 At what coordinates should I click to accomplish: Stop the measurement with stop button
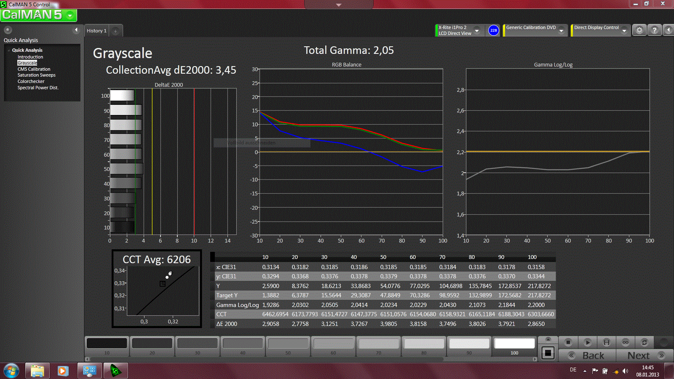point(568,342)
